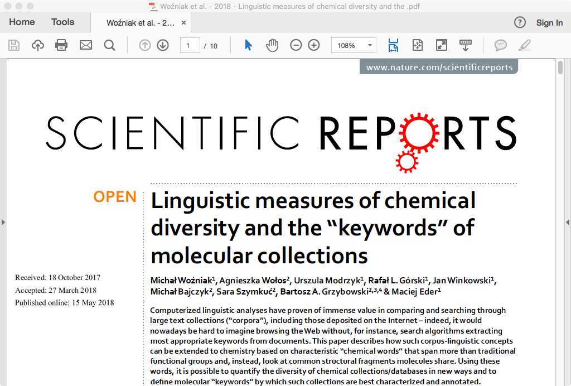Click the Save file icon
This screenshot has width=571, height=386.
pos(14,45)
